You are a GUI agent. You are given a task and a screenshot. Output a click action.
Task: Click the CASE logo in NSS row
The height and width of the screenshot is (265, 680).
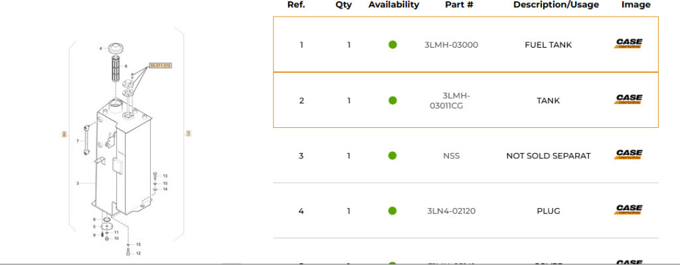pos(628,154)
